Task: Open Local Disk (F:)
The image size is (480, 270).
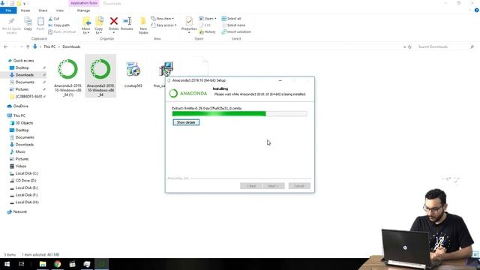Action: [x=26, y=195]
